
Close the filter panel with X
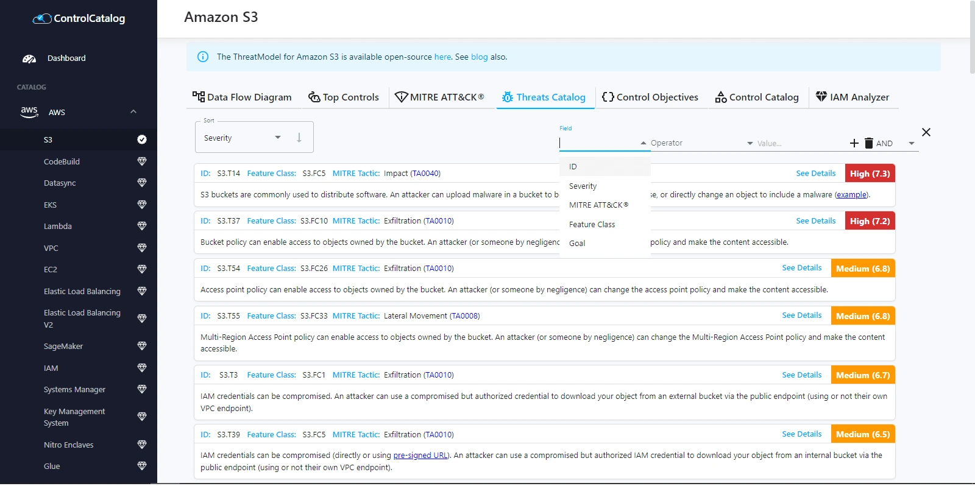[926, 132]
